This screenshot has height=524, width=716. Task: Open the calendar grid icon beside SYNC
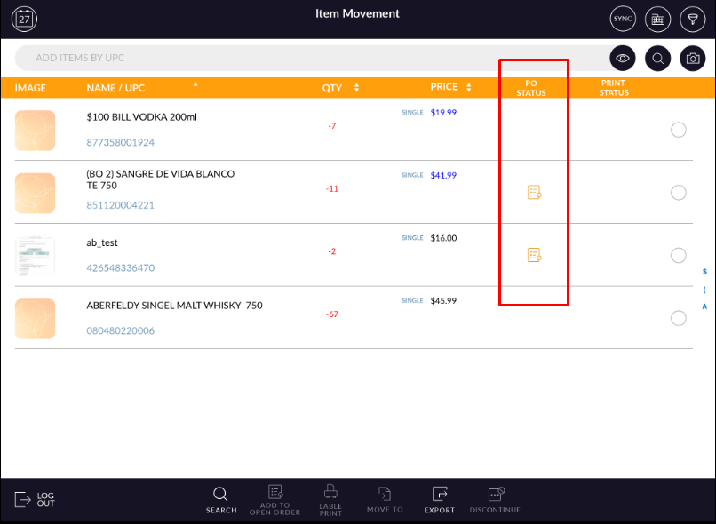click(x=657, y=19)
